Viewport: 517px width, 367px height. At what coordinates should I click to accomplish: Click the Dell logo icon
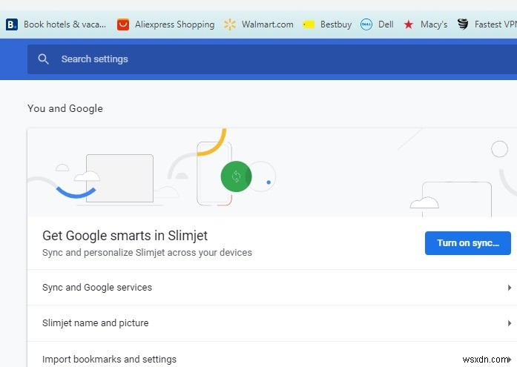pyautogui.click(x=366, y=24)
